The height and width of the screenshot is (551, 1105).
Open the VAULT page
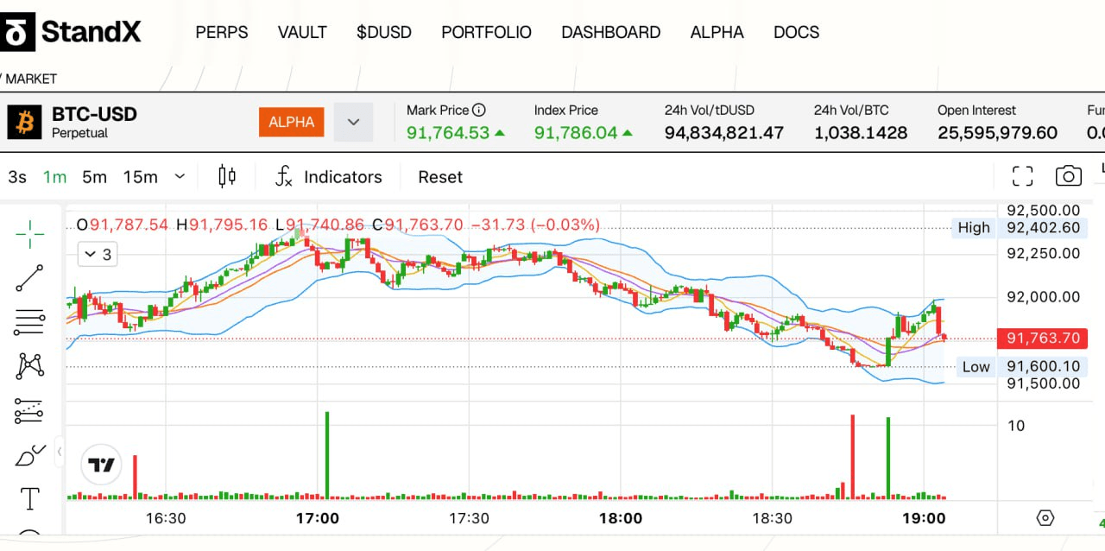point(302,33)
